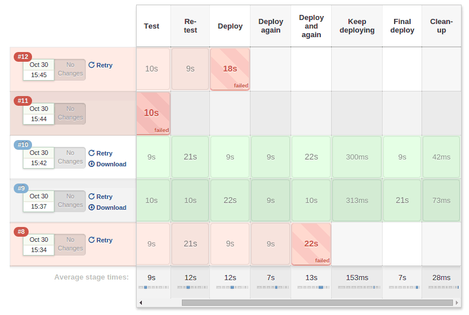Open the #10 build badge
This screenshot has width=469, height=315.
click(23, 145)
